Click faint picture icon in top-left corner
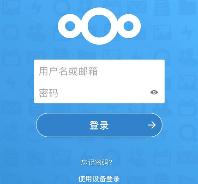The width and height of the screenshot is (198, 184). [11, 6]
